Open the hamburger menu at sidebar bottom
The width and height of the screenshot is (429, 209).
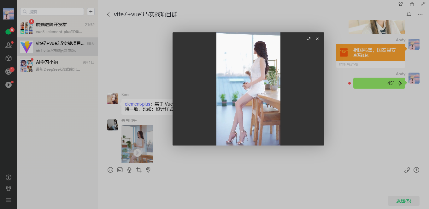click(x=9, y=200)
